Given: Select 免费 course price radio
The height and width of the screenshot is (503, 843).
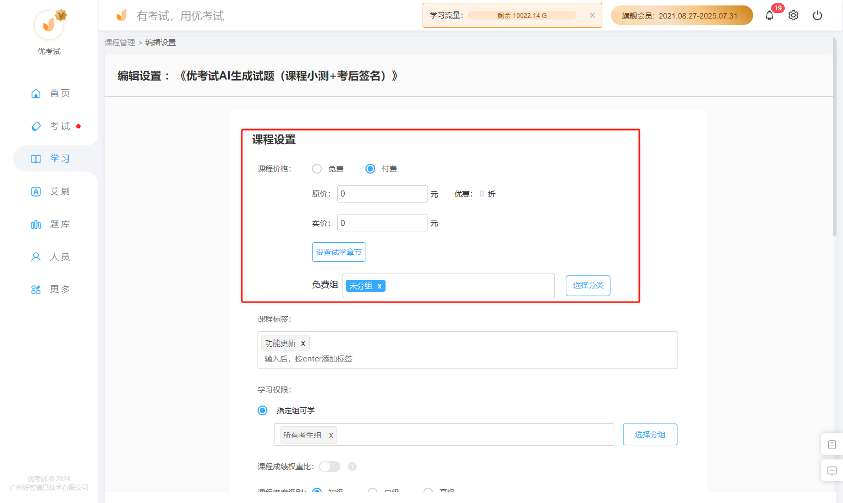Looking at the screenshot, I should point(317,169).
